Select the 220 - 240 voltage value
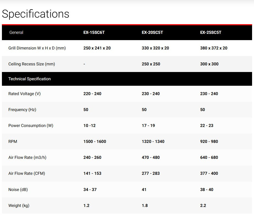The image size is (254, 216). click(x=92, y=94)
